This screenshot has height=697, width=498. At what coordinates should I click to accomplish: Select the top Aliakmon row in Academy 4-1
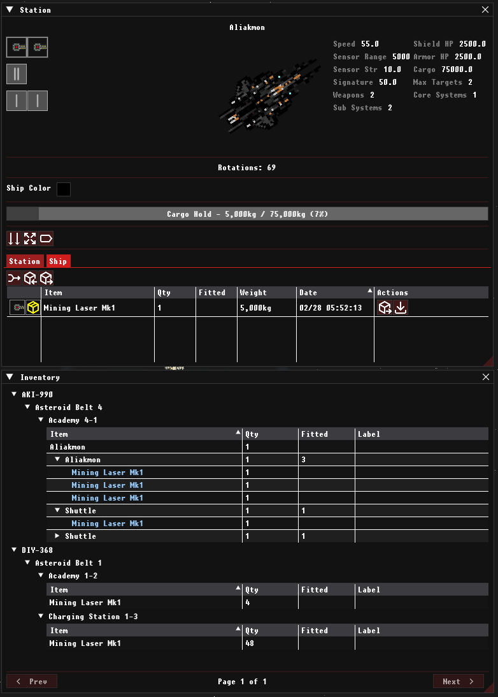click(267, 447)
